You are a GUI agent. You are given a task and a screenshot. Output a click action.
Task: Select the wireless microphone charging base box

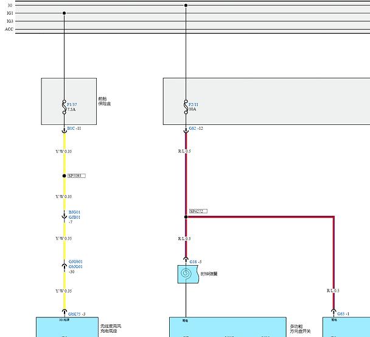pyautogui.click(x=68, y=327)
